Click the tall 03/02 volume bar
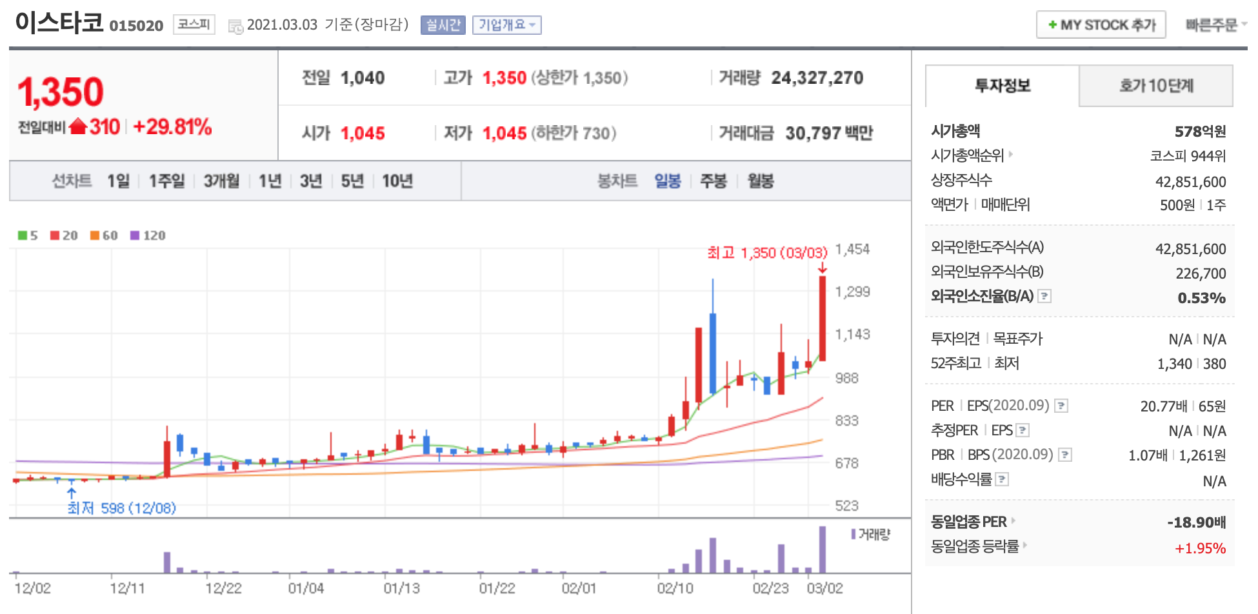This screenshot has height=614, width=1258. [823, 550]
